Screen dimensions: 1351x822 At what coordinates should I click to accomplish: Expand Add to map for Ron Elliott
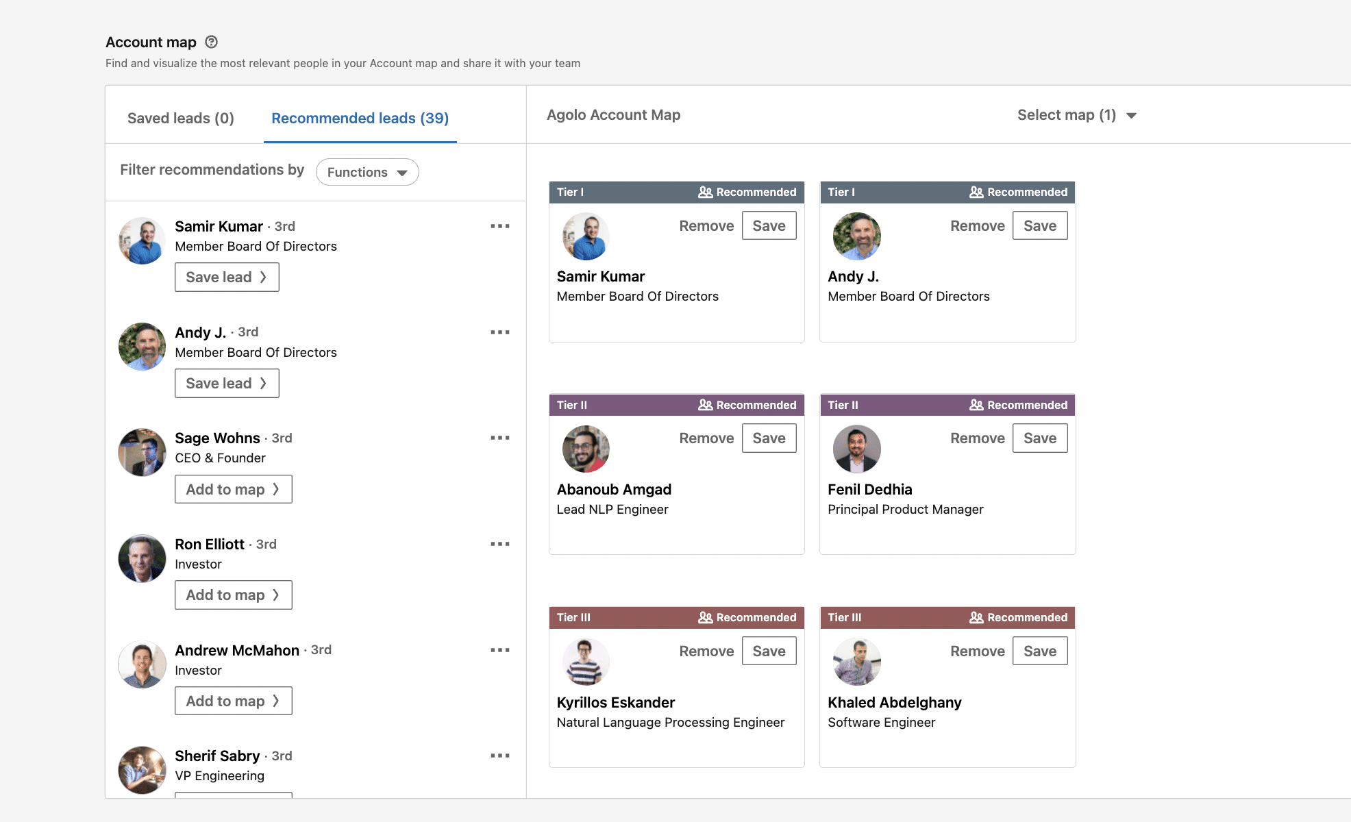pos(233,595)
